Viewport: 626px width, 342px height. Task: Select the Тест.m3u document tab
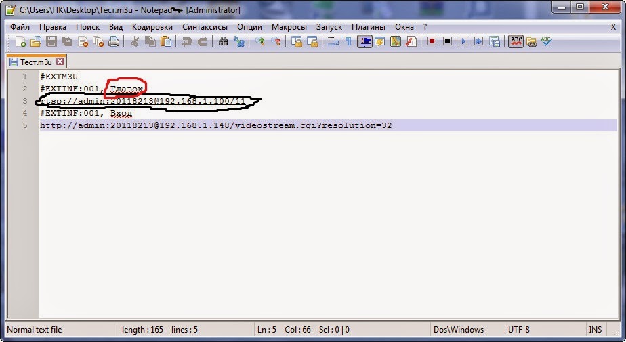(36, 62)
